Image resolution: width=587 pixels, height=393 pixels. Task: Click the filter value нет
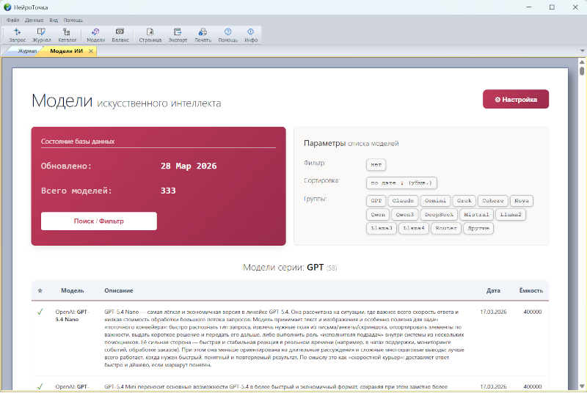click(376, 164)
